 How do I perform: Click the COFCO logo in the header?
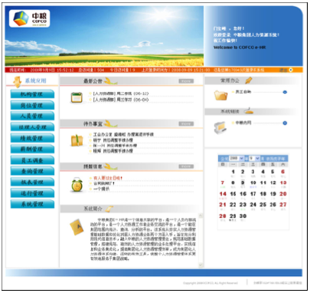pyautogui.click(x=29, y=18)
